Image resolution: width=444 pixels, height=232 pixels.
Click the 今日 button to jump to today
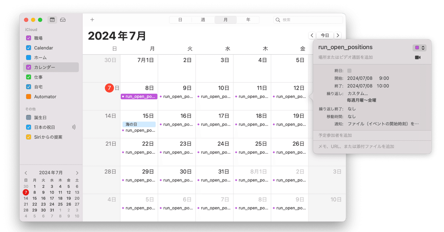[325, 35]
